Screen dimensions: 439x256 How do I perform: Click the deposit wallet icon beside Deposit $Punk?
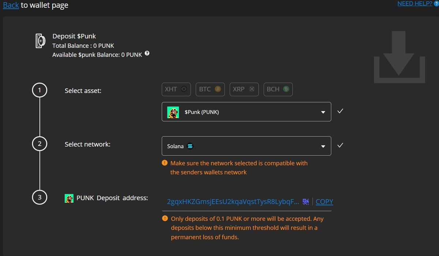coord(40,41)
